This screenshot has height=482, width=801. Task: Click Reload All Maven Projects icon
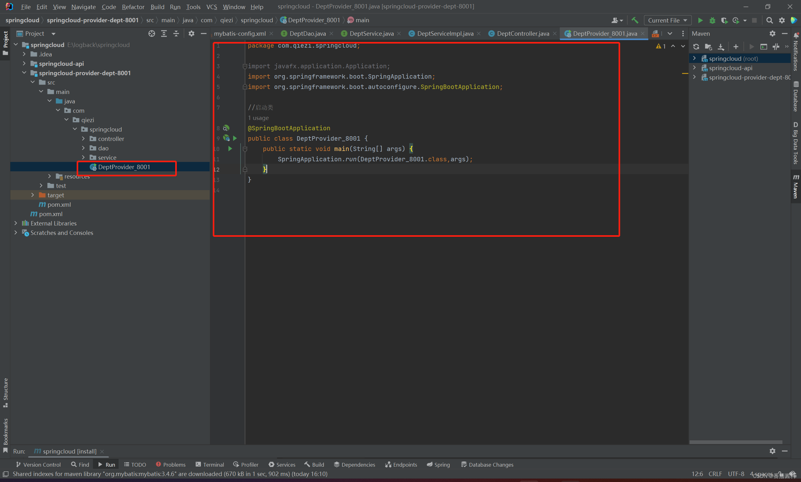point(696,47)
